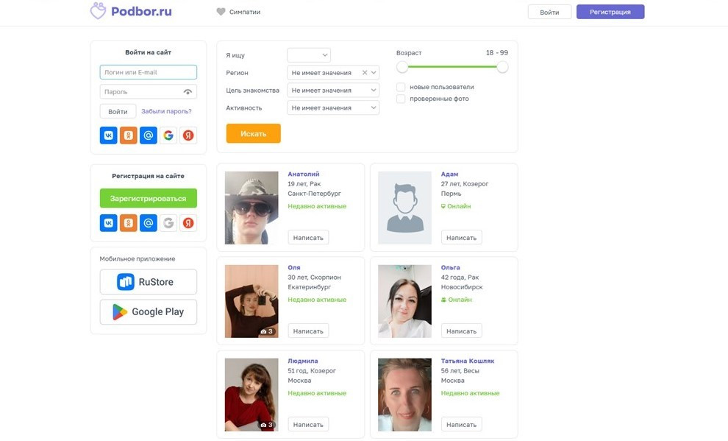Screen dimensions: 728x441
Task: Open the Людмила profile name link
Action: [303, 361]
